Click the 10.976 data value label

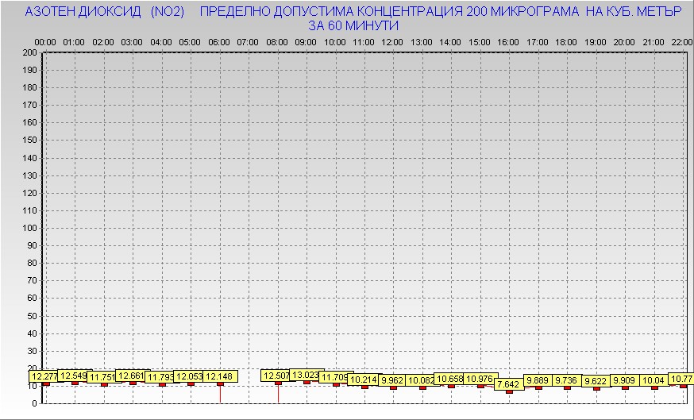480,379
